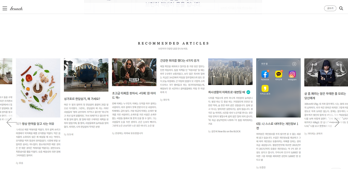The height and width of the screenshot is (169, 348).
Task: Open author 김진세 New Biz on the BLOCK
Action: (x=226, y=132)
